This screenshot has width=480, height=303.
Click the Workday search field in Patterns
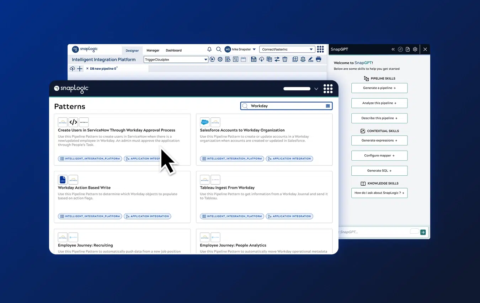(284, 106)
